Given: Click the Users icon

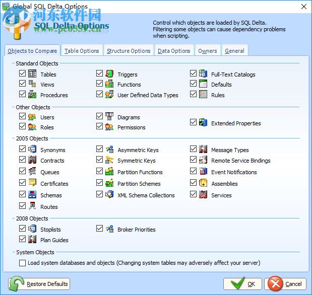Looking at the screenshot, I should click(x=32, y=116).
